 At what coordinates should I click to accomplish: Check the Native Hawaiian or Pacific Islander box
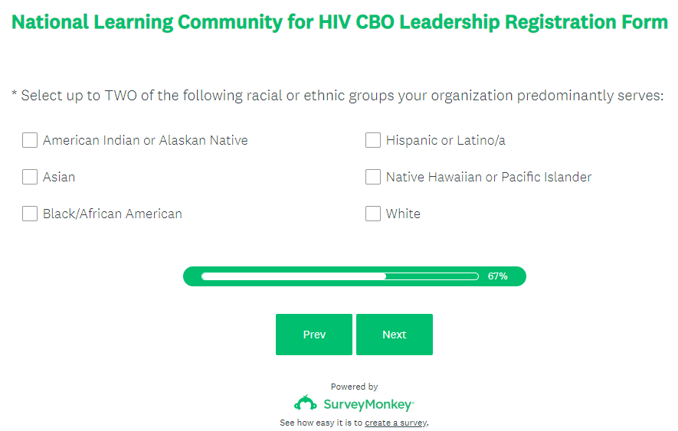click(373, 177)
